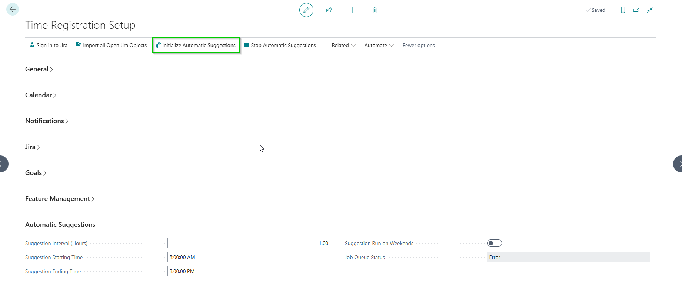Click Import all Open Jira Objects
Image resolution: width=682 pixels, height=292 pixels.
tap(111, 45)
